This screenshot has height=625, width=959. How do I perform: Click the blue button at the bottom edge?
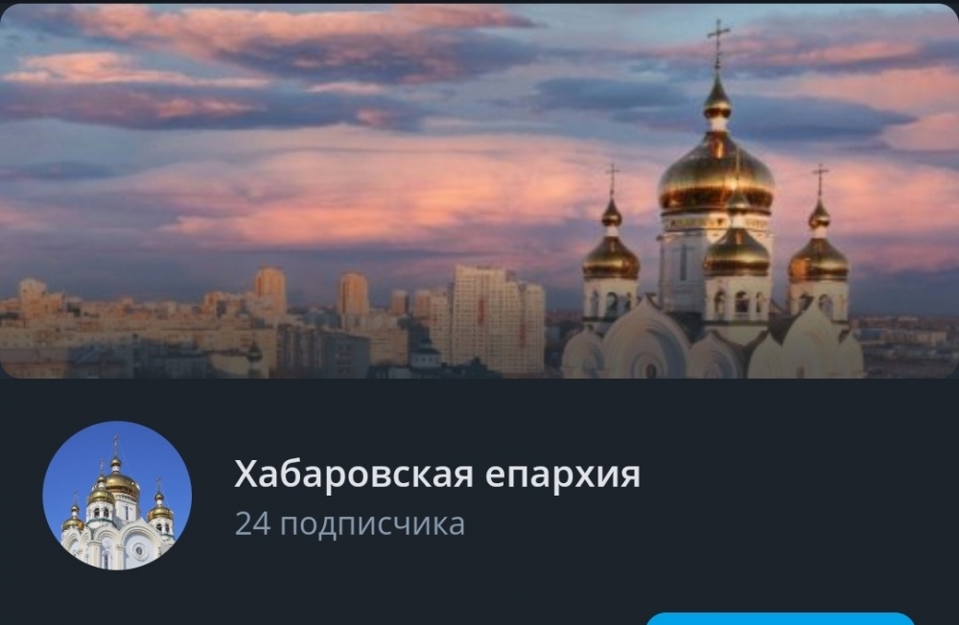[x=780, y=618]
